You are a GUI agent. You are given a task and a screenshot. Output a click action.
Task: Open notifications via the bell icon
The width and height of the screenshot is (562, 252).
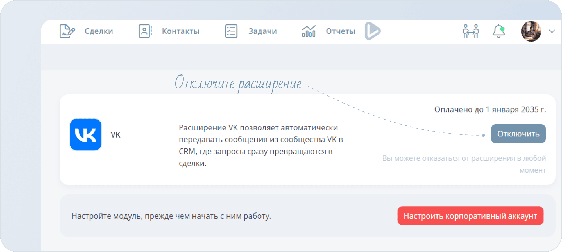498,31
